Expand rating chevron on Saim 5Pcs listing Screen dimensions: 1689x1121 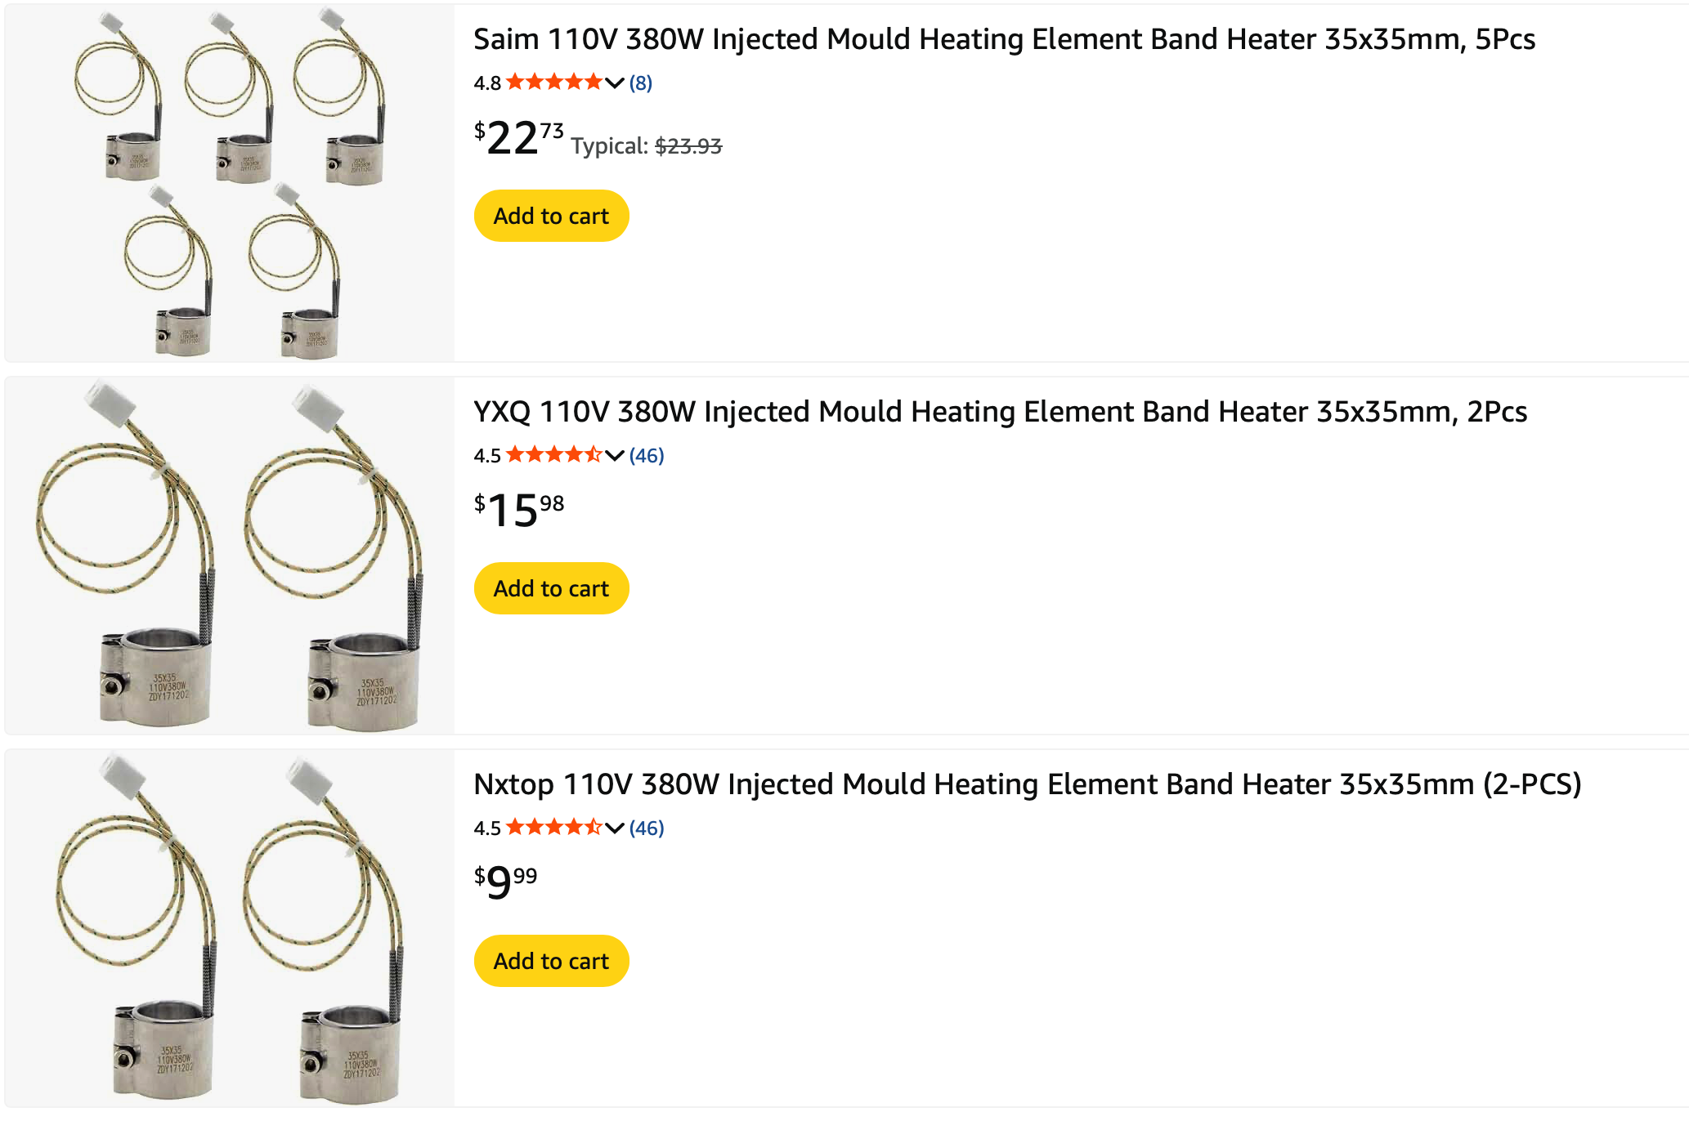pyautogui.click(x=615, y=83)
